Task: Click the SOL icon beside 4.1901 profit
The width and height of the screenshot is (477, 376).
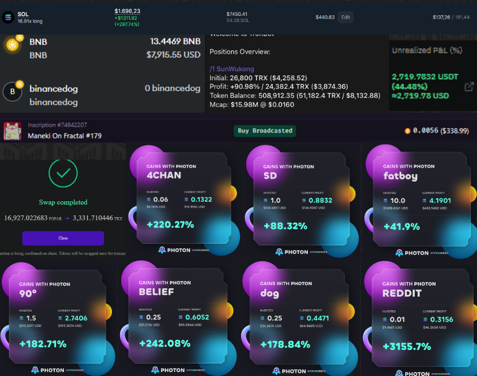Action: tap(424, 201)
